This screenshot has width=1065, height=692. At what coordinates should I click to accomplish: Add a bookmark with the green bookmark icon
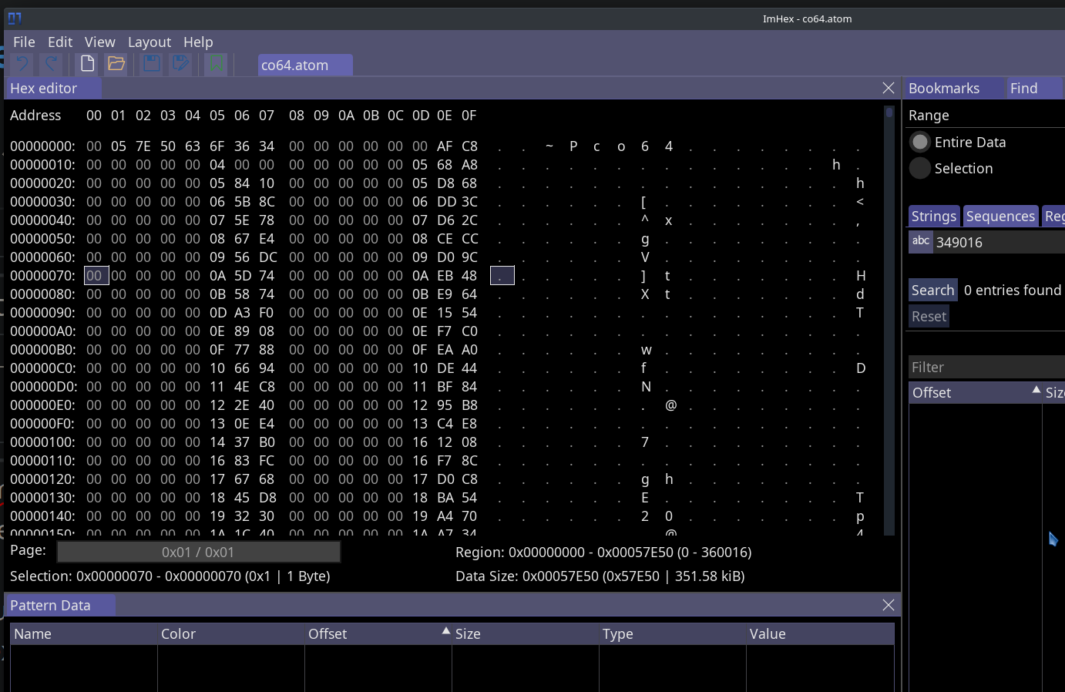click(217, 64)
